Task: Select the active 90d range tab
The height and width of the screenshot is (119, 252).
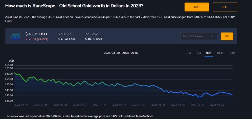Action: pyautogui.click(x=209, y=53)
